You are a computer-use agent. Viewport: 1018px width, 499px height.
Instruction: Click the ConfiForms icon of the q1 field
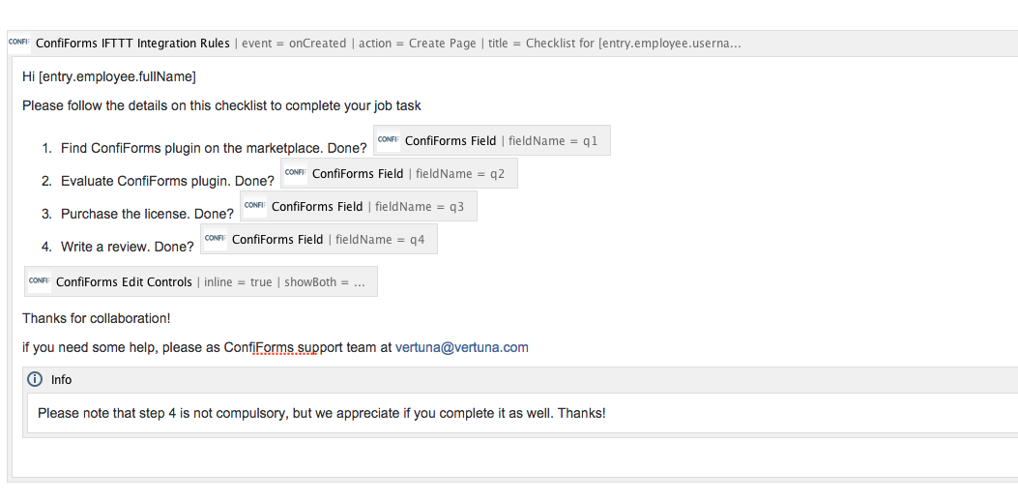tap(388, 140)
